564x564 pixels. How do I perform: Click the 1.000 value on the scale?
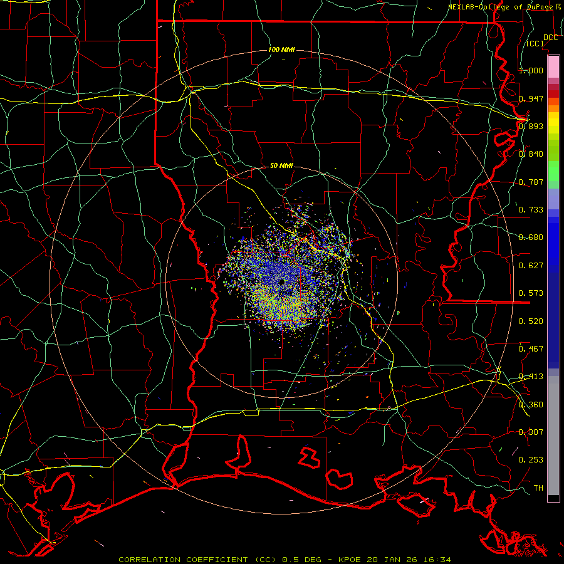point(531,70)
